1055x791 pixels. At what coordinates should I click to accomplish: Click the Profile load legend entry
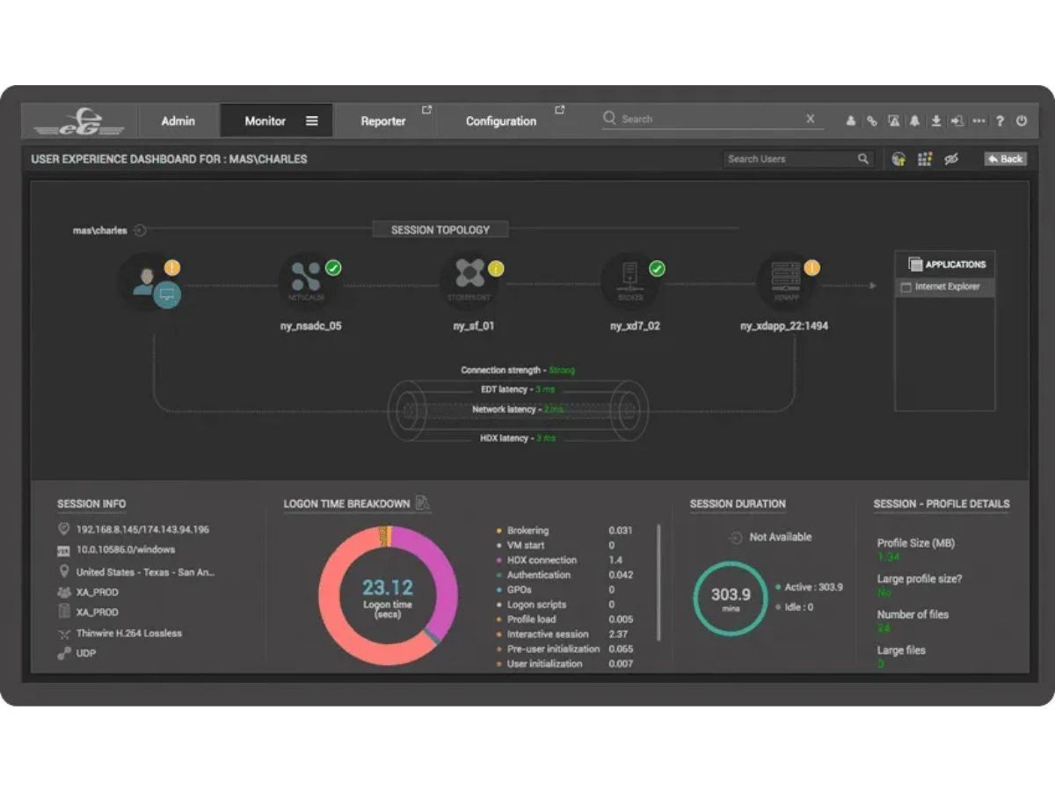click(531, 619)
